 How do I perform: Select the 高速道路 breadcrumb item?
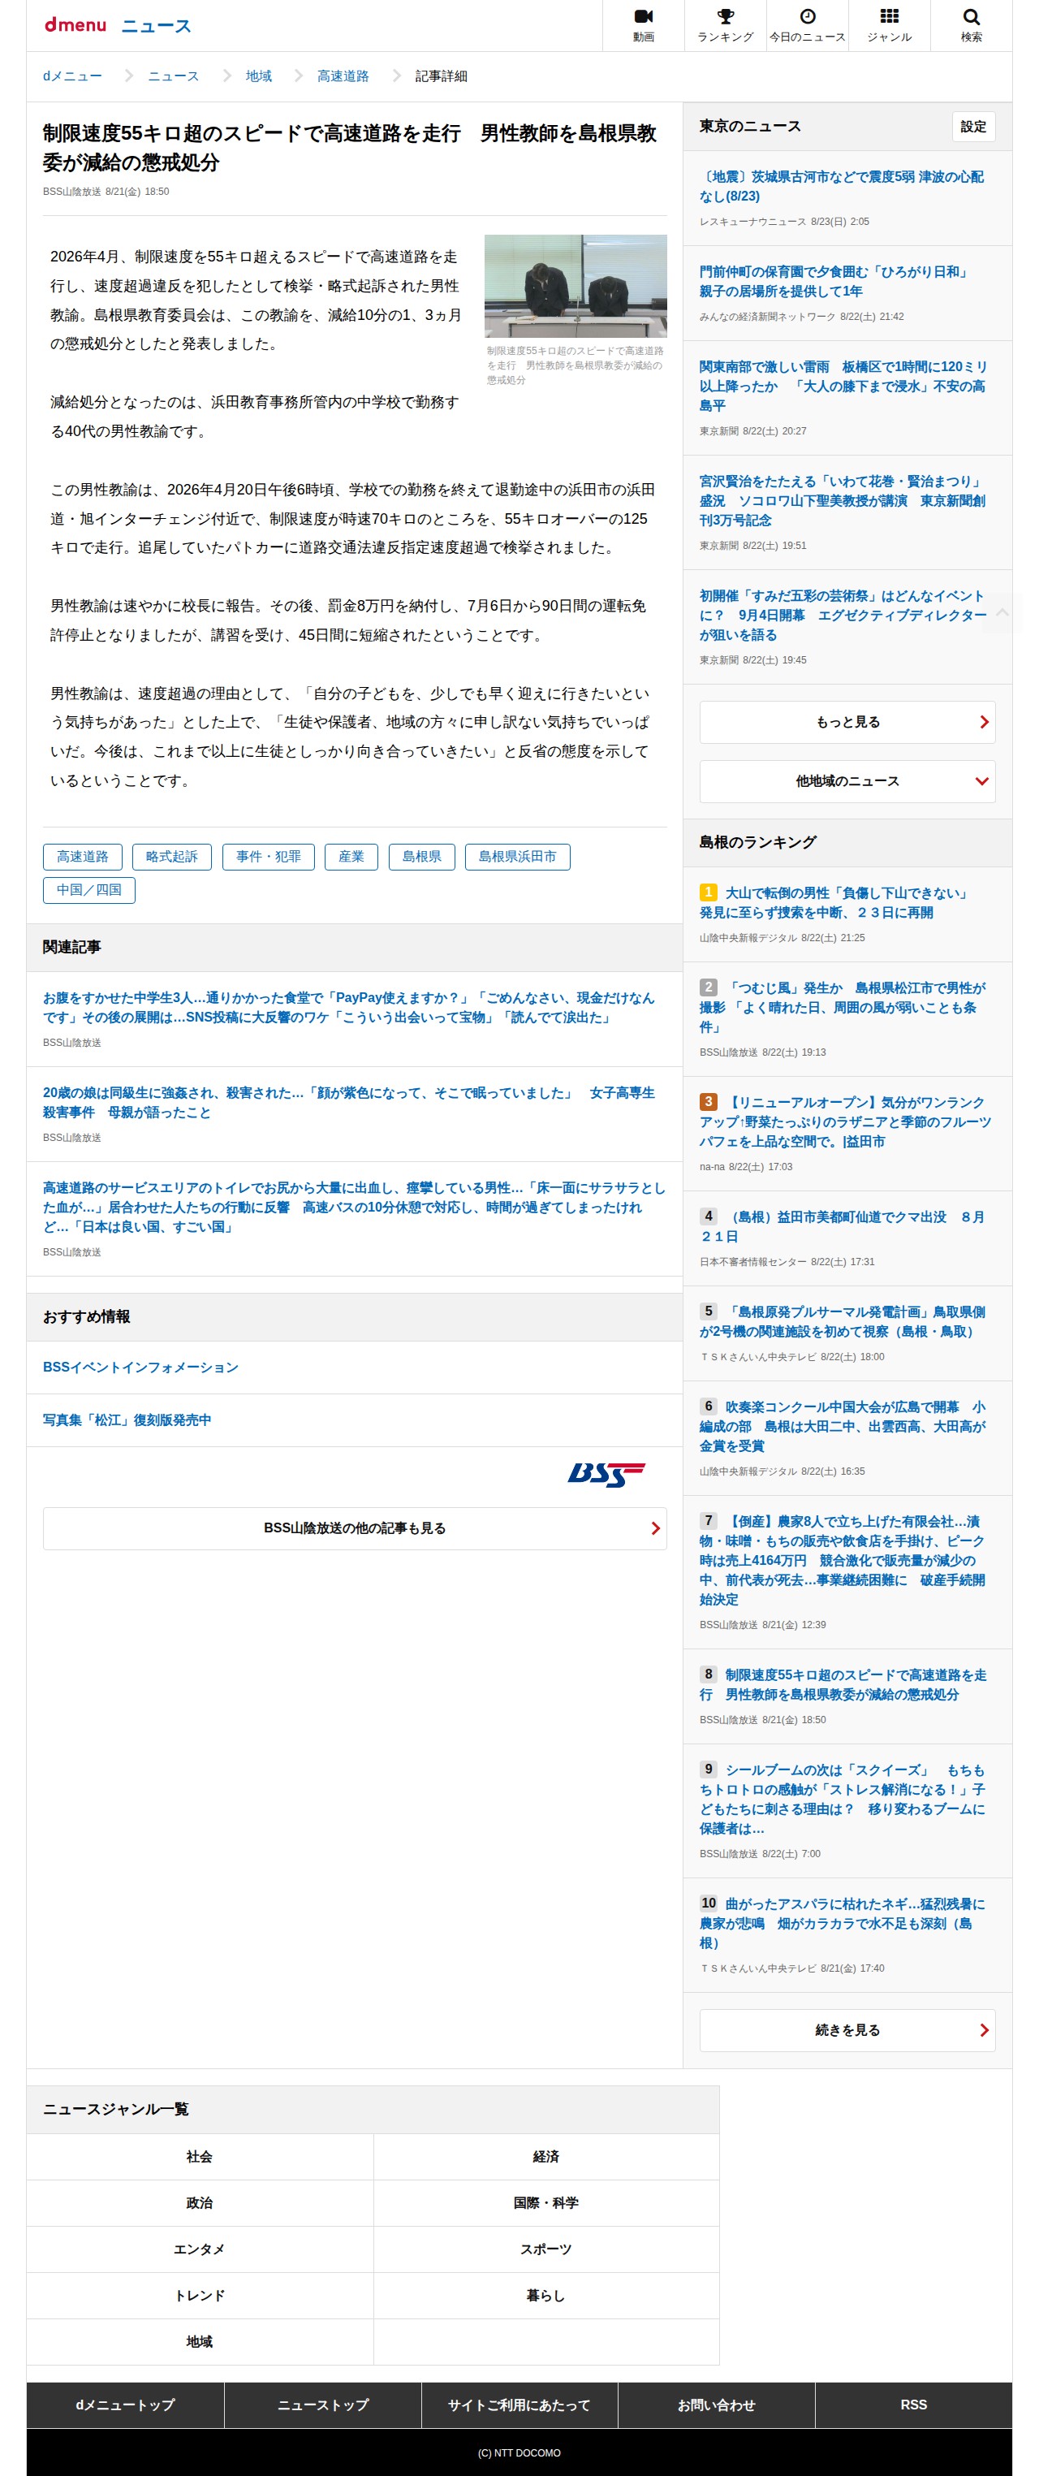(343, 76)
